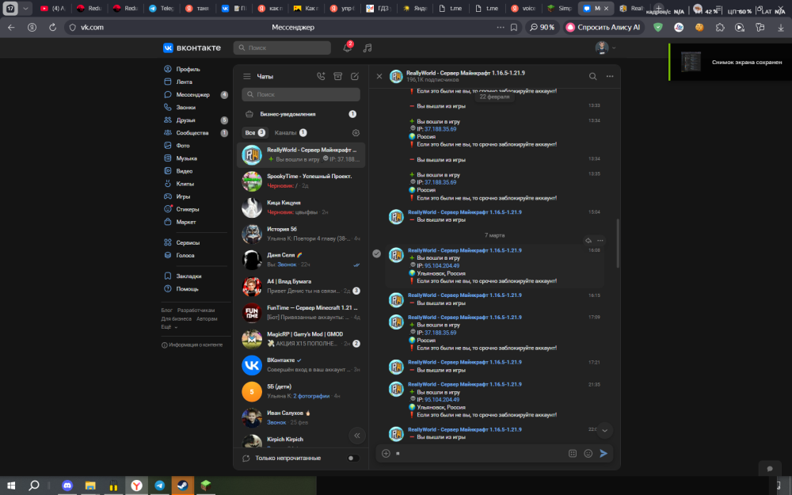Open 'Бизнес-уведомления' row
This screenshot has height=495, width=792.
(x=300, y=114)
